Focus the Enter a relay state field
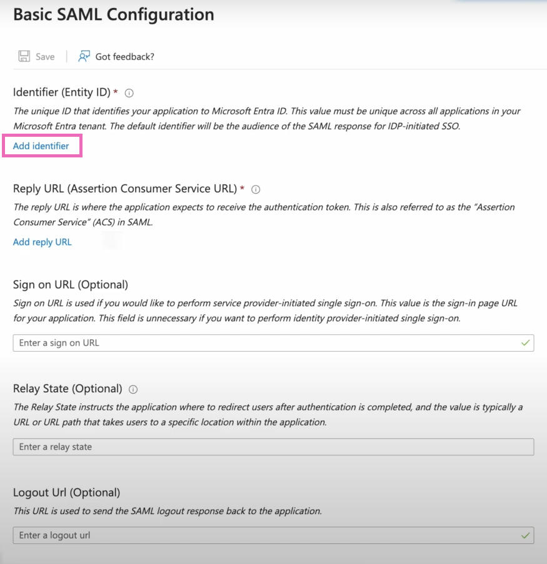The width and height of the screenshot is (547, 564). [x=273, y=447]
